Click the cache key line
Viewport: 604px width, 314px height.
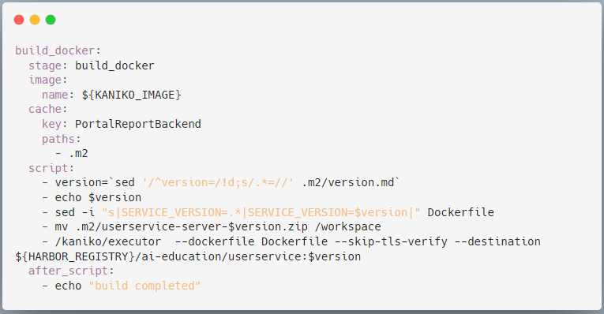pyautogui.click(x=47, y=110)
